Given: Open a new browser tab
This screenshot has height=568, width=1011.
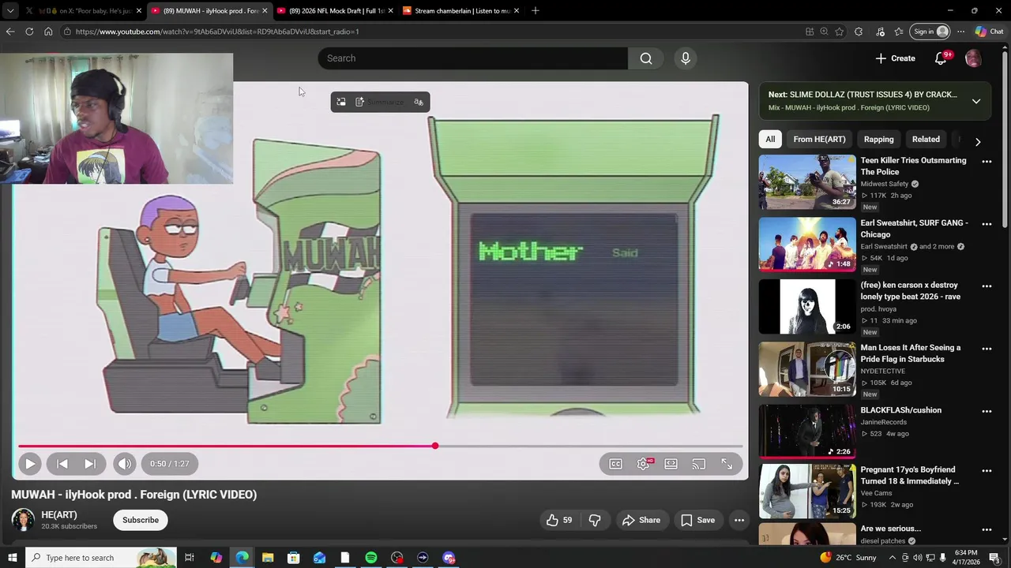Looking at the screenshot, I should click(536, 11).
